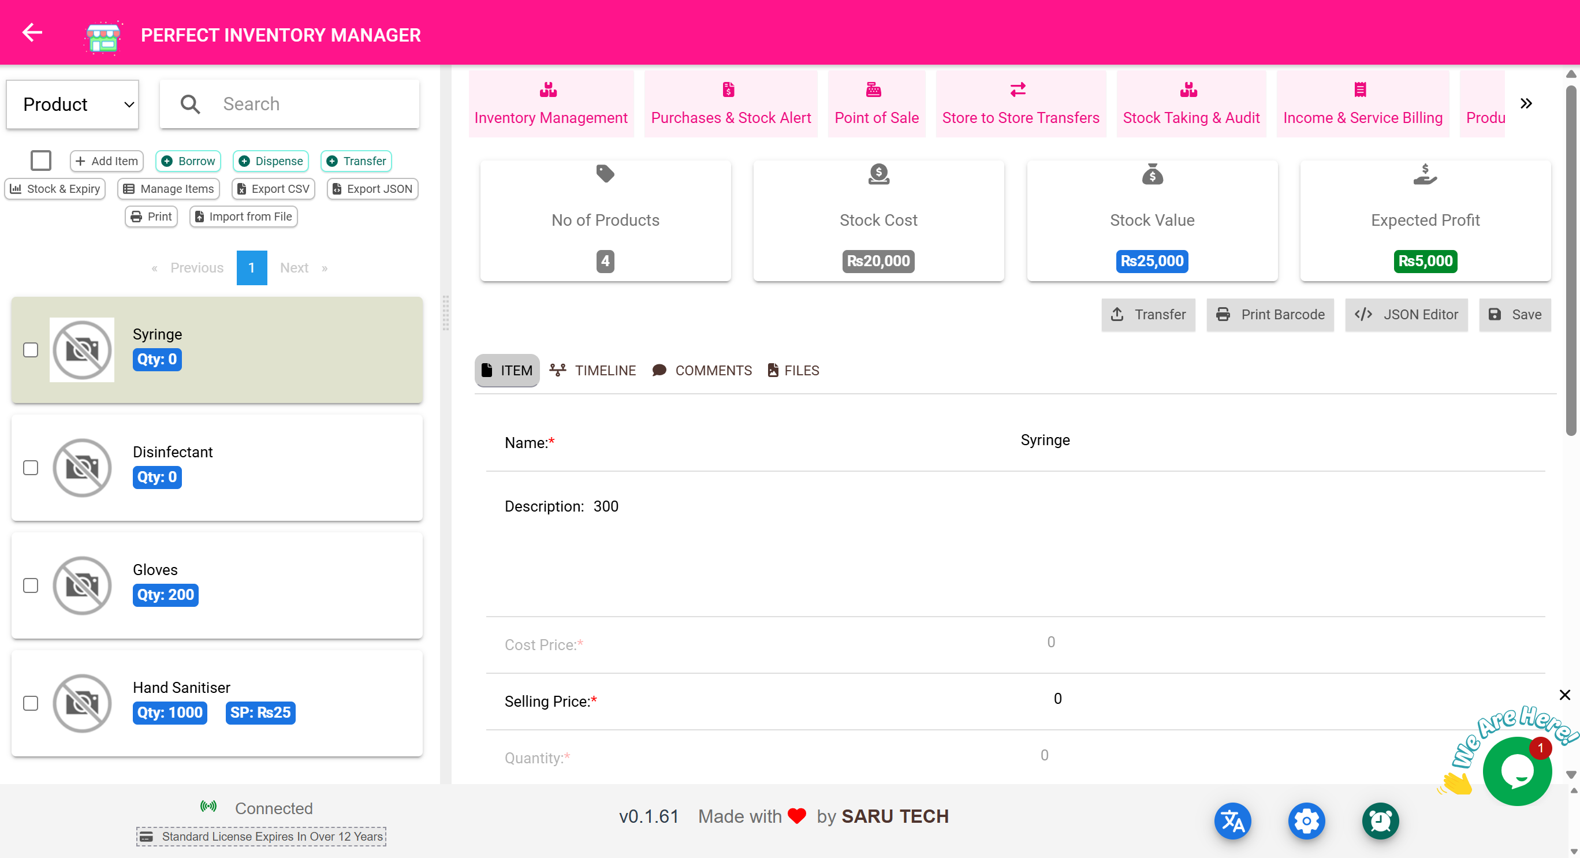1580x858 pixels.
Task: Open Stock & Expiry report
Action: pos(55,188)
